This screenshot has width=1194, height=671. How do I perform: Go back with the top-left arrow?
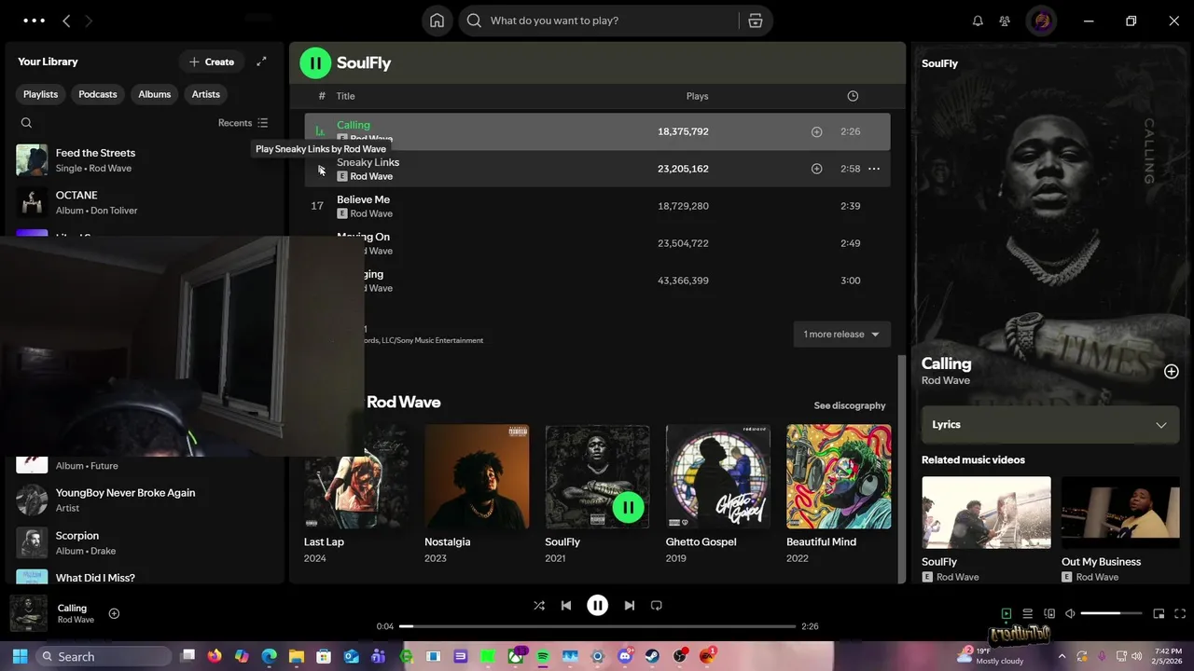tap(66, 21)
